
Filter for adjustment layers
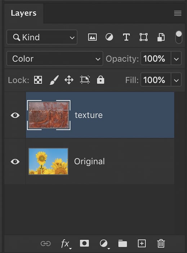(109, 37)
